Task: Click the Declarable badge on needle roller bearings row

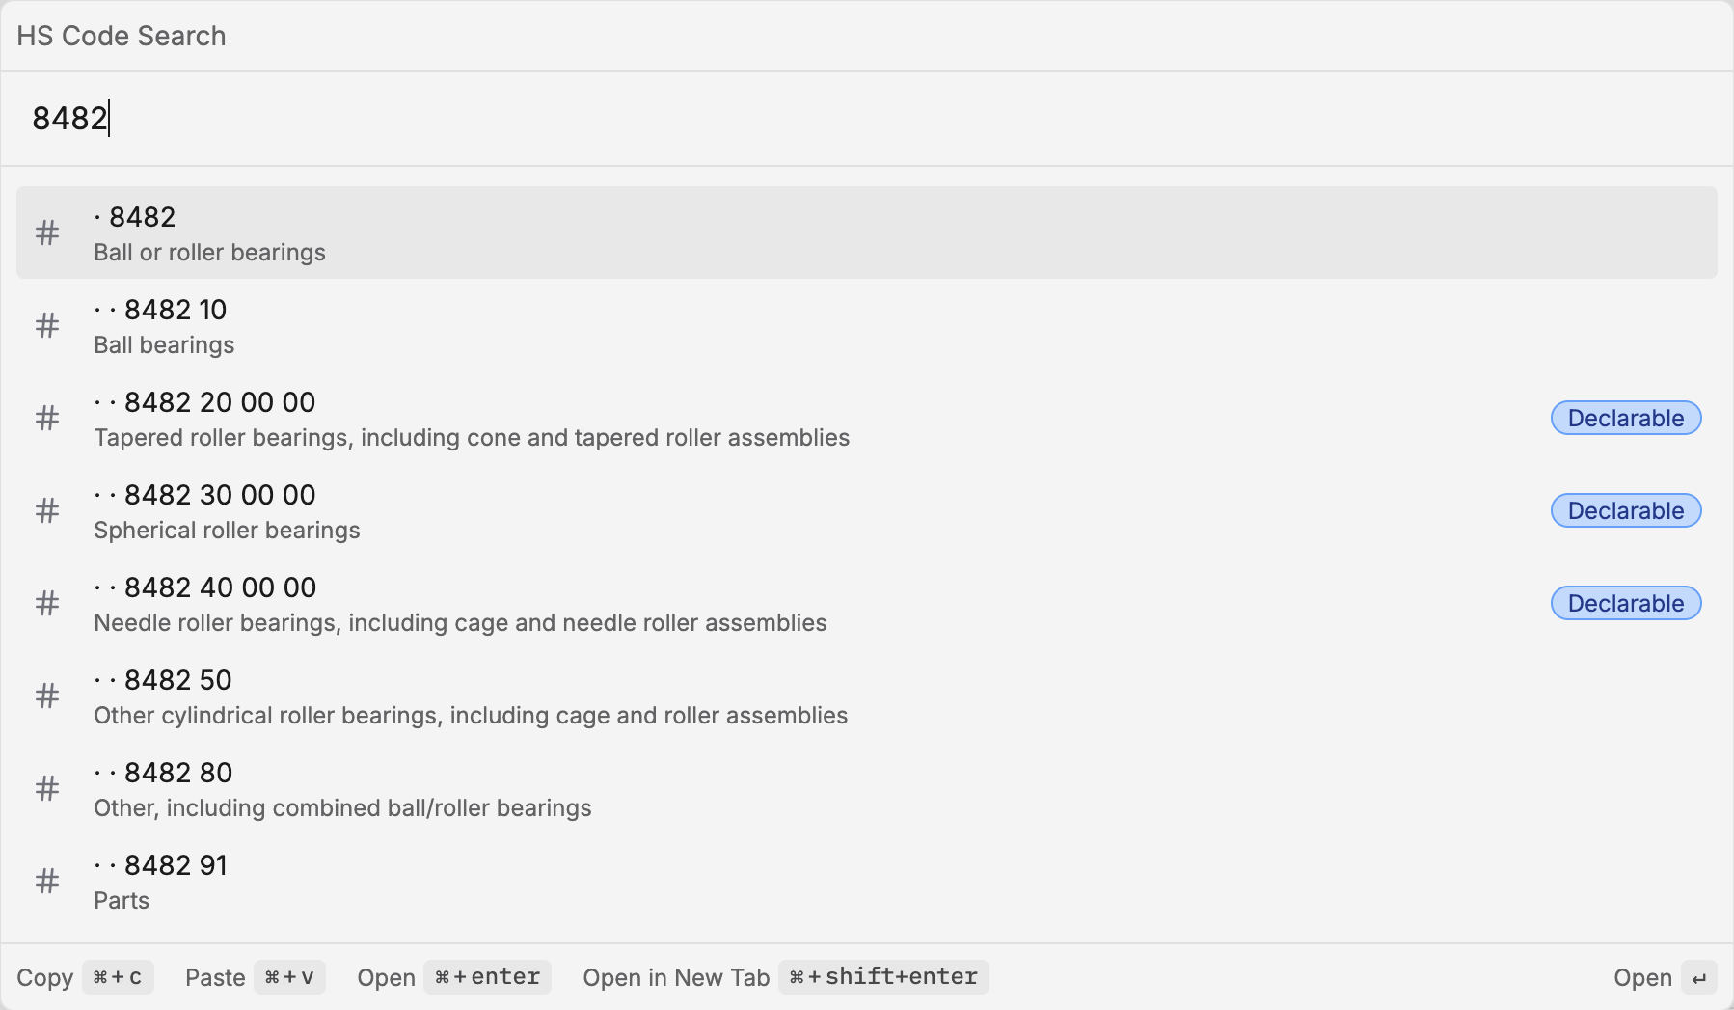Action: (1625, 603)
